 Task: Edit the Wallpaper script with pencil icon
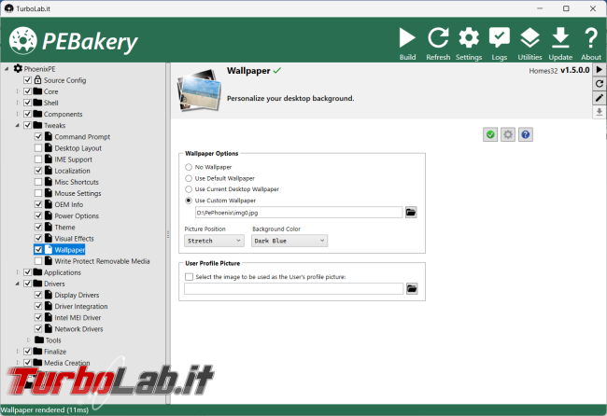[x=599, y=98]
